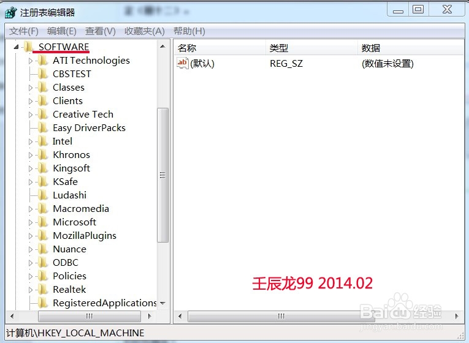The image size is (469, 343).
Task: Click the CBSTEST folder icon
Action: click(43, 73)
